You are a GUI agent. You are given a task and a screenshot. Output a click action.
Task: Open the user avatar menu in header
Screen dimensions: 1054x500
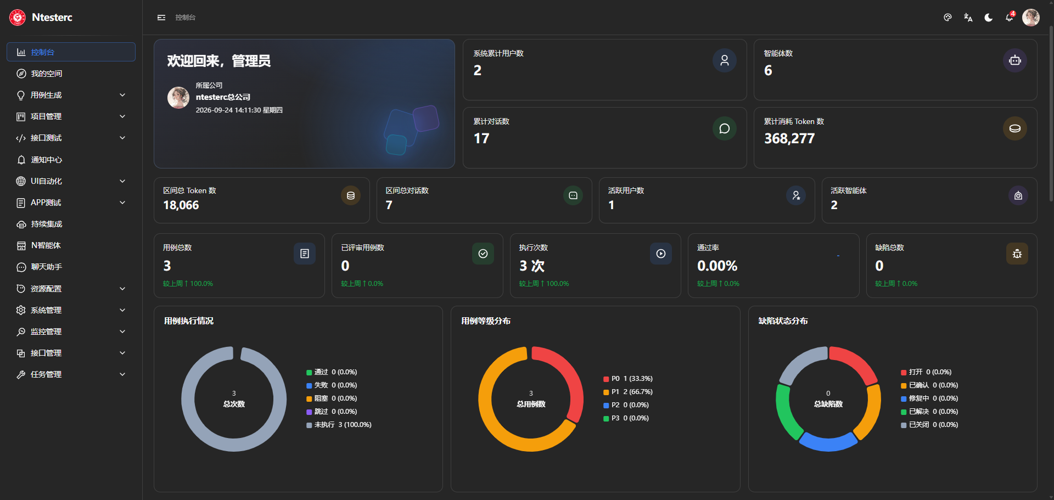[x=1031, y=18]
